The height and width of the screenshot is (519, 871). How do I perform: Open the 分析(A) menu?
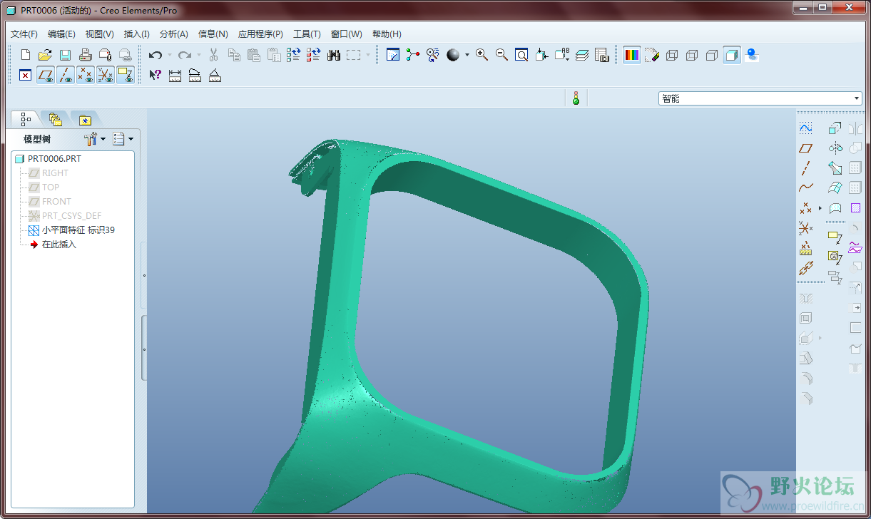tap(173, 34)
